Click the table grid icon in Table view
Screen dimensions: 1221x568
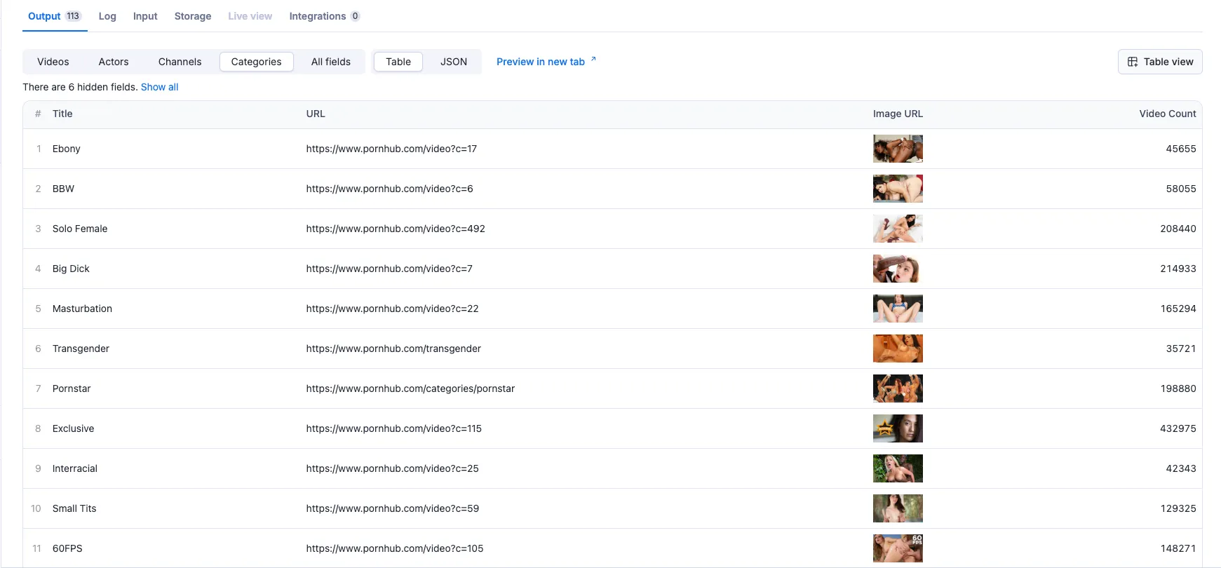(1133, 62)
